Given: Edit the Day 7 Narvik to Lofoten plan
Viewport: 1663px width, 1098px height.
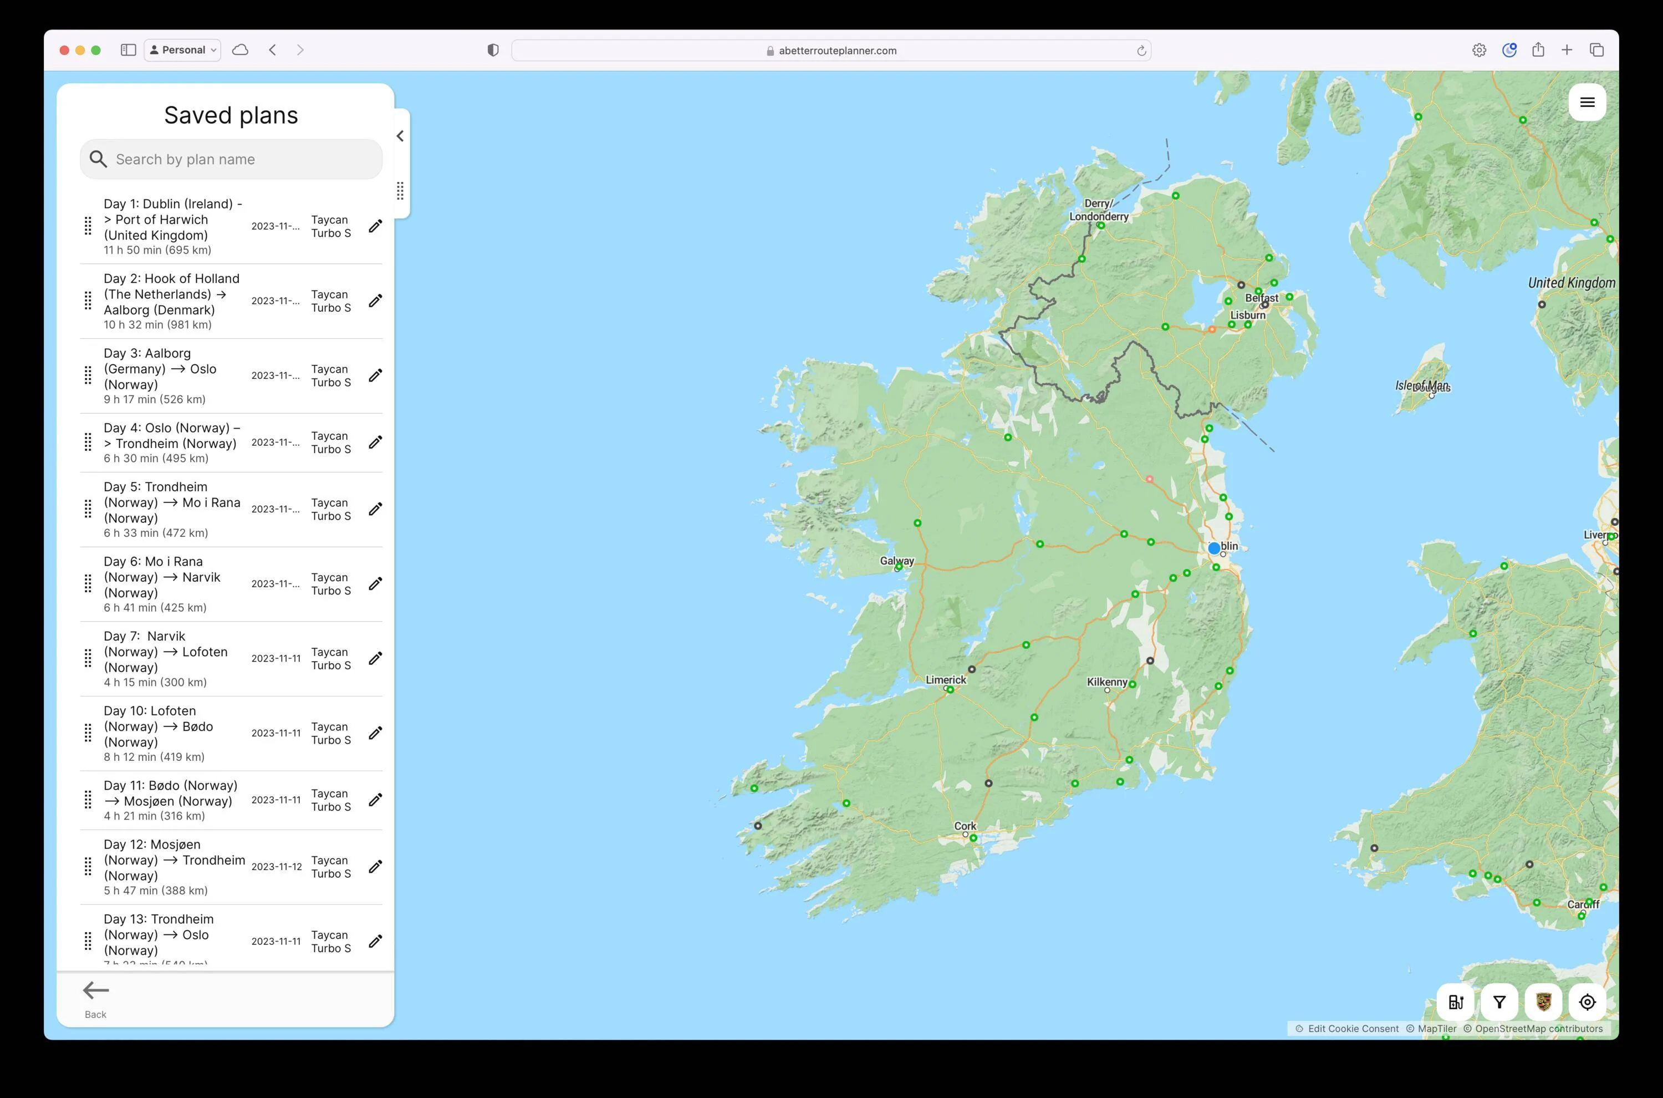Looking at the screenshot, I should pyautogui.click(x=375, y=658).
